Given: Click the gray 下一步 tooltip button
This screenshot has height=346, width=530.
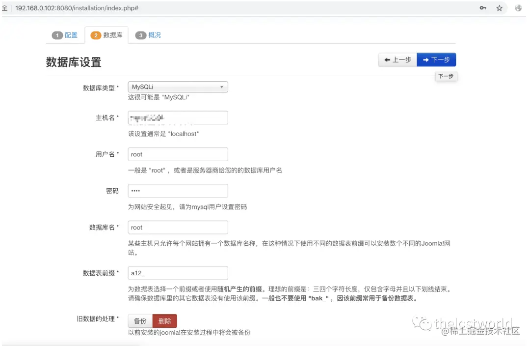Looking at the screenshot, I should 446,76.
